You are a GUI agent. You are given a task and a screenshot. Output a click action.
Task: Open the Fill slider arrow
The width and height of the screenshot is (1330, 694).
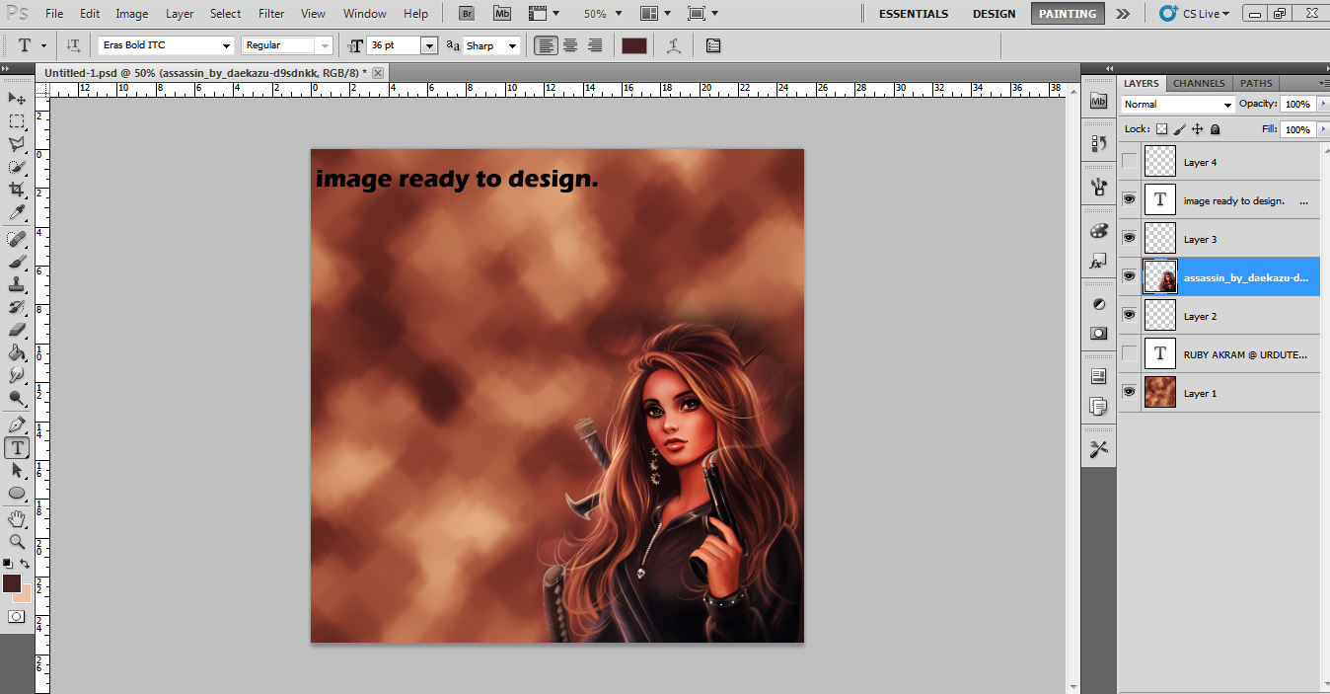click(x=1322, y=129)
